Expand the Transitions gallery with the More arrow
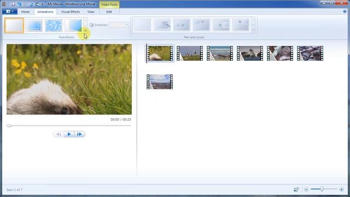Image resolution: width=350 pixels, height=197 pixels. coord(85,31)
